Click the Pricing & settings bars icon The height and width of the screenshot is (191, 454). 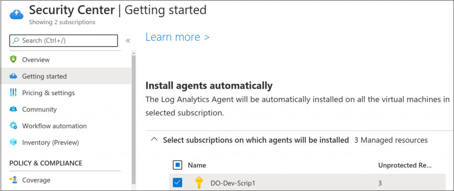(13, 93)
